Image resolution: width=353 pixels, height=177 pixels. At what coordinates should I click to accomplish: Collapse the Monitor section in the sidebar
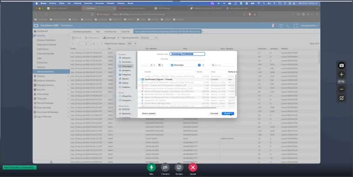[68, 35]
